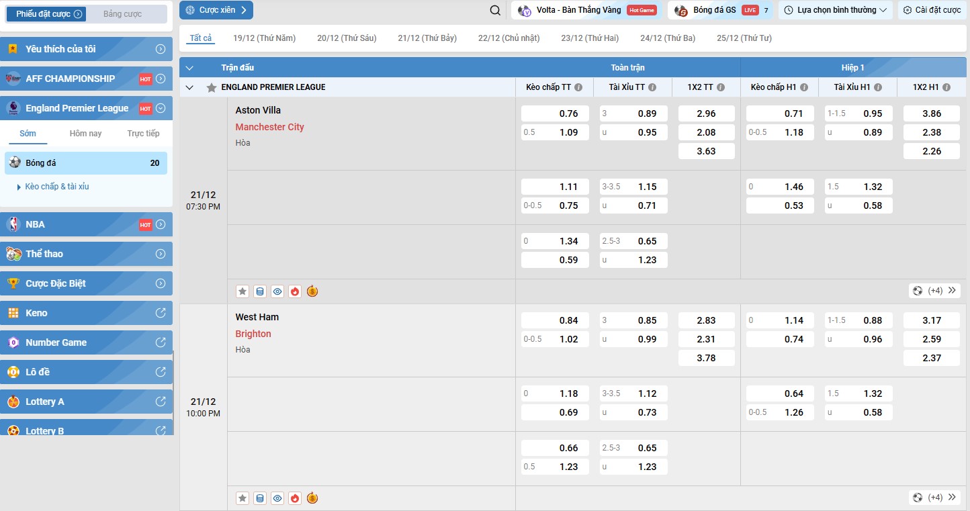Switch to Bảng cược view
This screenshot has height=511, width=970.
[x=123, y=14]
